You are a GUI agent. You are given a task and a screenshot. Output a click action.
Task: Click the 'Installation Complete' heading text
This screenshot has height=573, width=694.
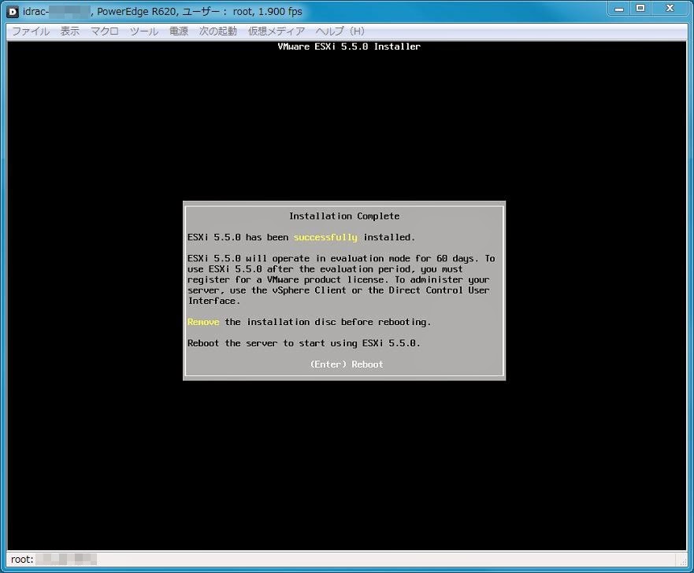pyautogui.click(x=344, y=216)
